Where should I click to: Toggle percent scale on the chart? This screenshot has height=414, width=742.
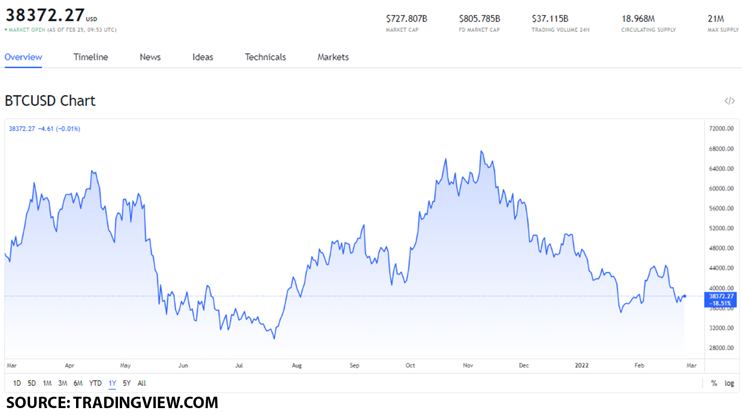tap(714, 383)
